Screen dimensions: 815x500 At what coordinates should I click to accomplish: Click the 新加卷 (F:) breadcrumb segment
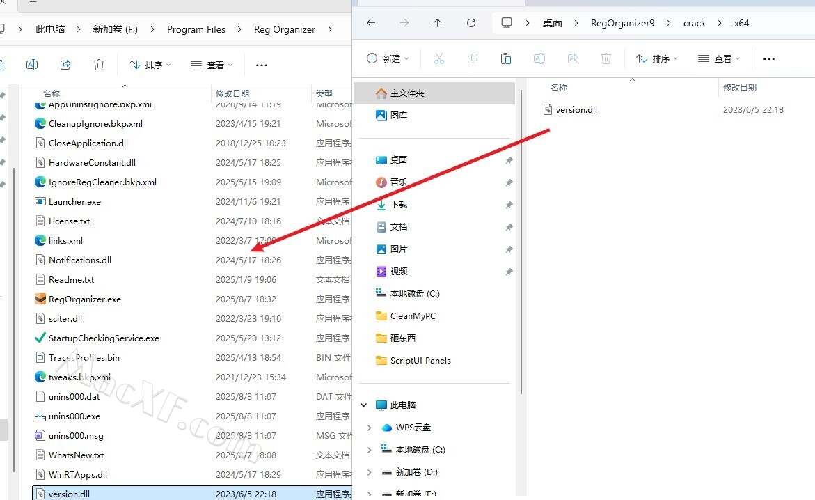pos(115,29)
